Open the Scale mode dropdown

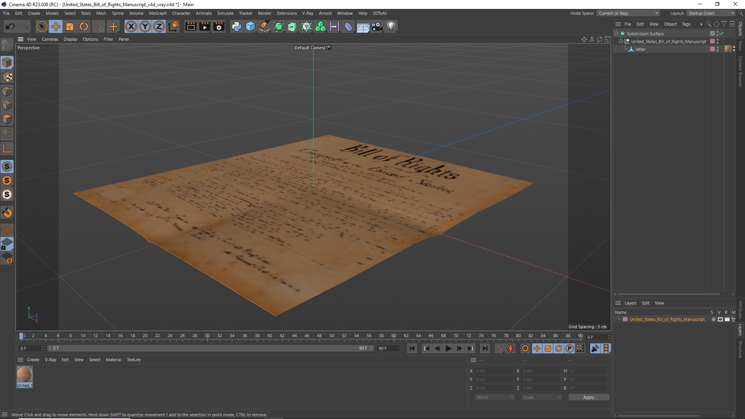pyautogui.click(x=542, y=397)
